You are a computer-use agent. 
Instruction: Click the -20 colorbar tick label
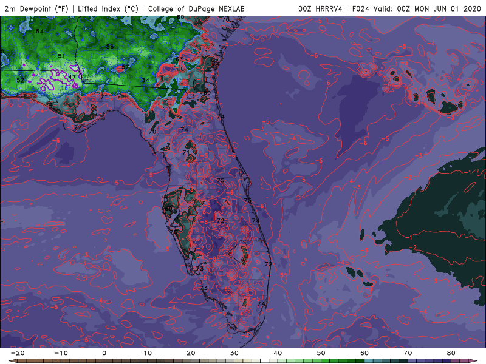(x=18, y=353)
